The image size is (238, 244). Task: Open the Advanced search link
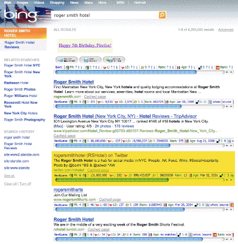226,30
